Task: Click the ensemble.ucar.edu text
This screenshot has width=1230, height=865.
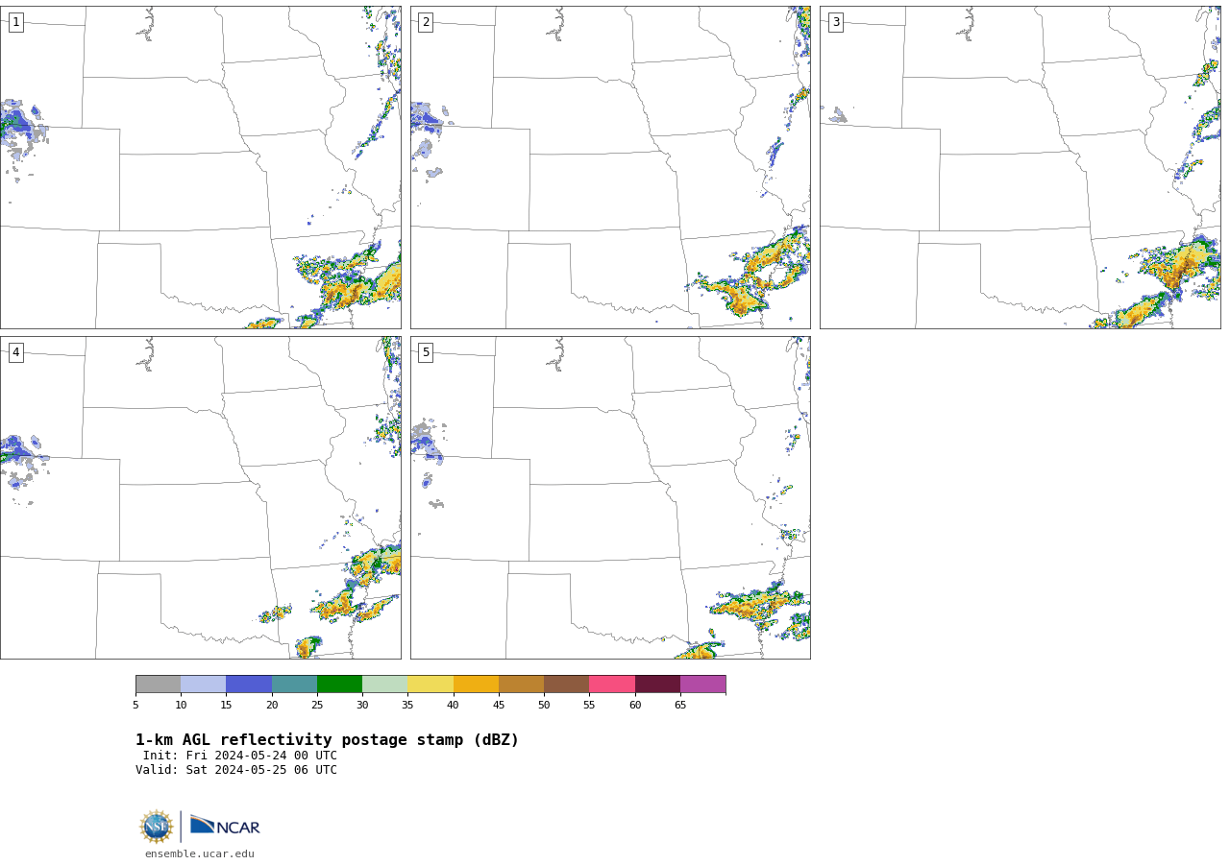Action: [x=200, y=853]
